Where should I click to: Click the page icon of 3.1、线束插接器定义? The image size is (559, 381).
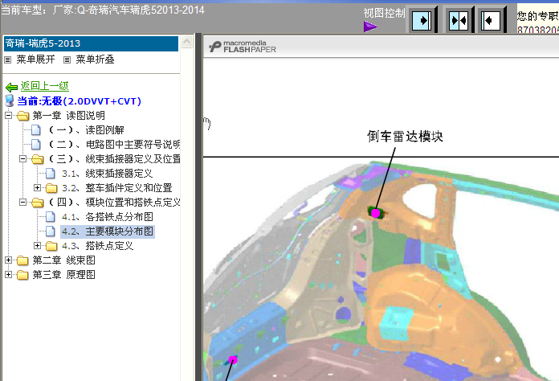tap(51, 174)
